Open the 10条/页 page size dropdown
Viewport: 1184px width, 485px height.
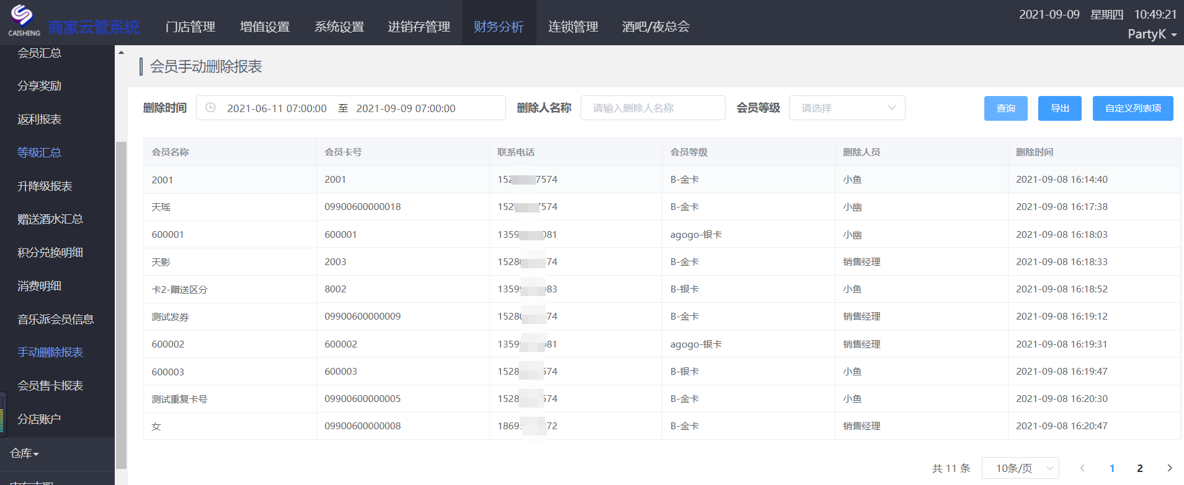[1020, 468]
